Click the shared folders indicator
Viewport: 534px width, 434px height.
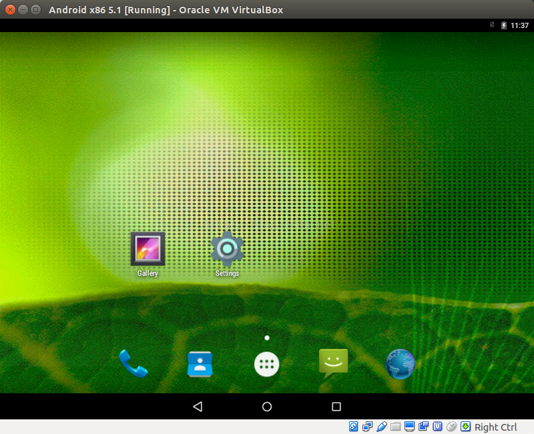point(395,427)
